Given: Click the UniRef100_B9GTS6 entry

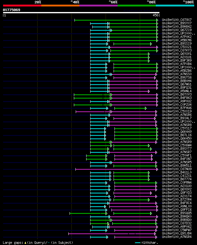Looking at the screenshot, I should click(x=177, y=77).
